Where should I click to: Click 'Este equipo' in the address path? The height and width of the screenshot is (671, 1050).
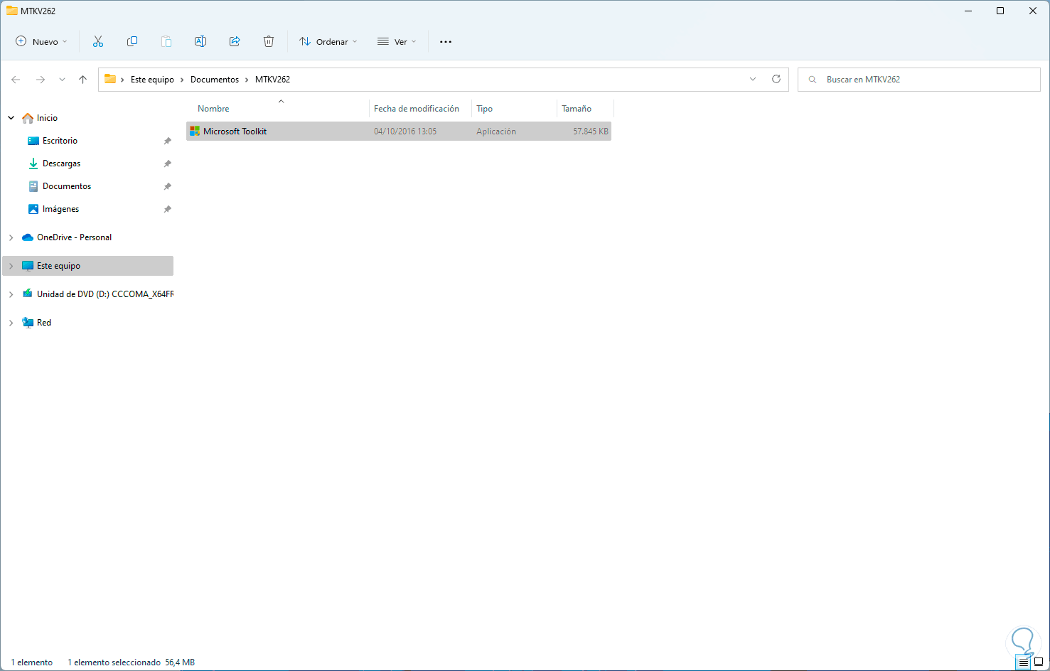(152, 80)
